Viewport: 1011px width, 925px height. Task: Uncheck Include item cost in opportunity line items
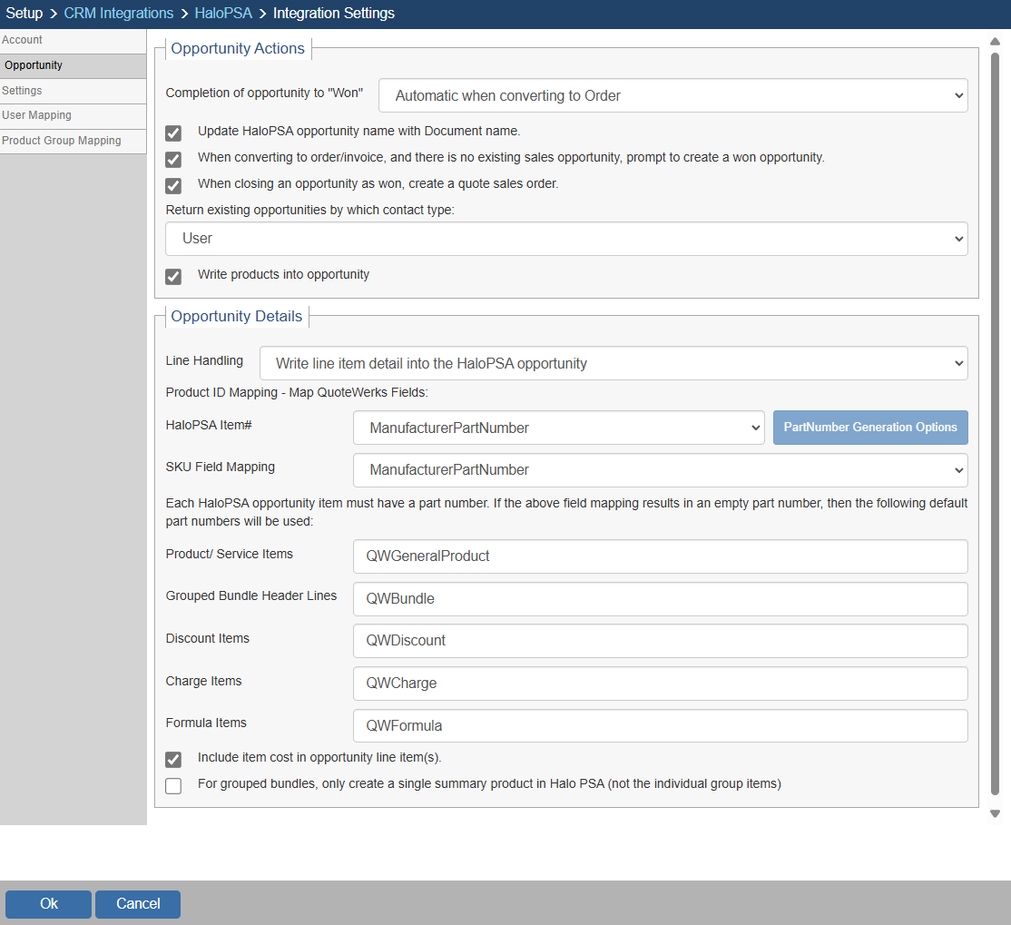(x=173, y=760)
